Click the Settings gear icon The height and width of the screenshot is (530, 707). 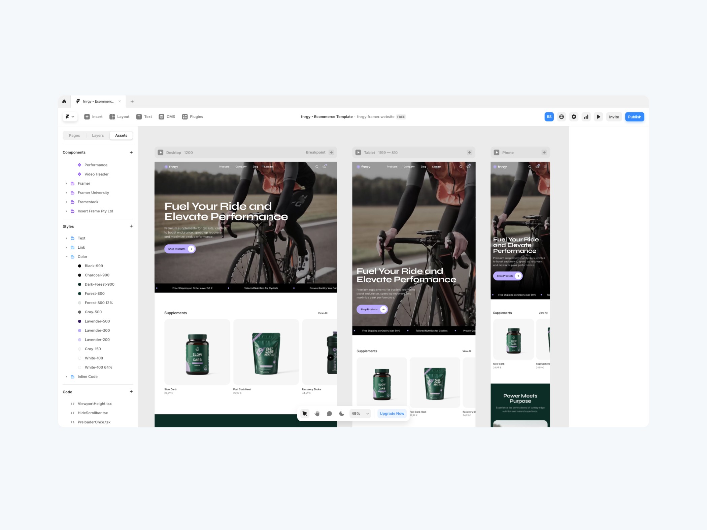pyautogui.click(x=574, y=117)
